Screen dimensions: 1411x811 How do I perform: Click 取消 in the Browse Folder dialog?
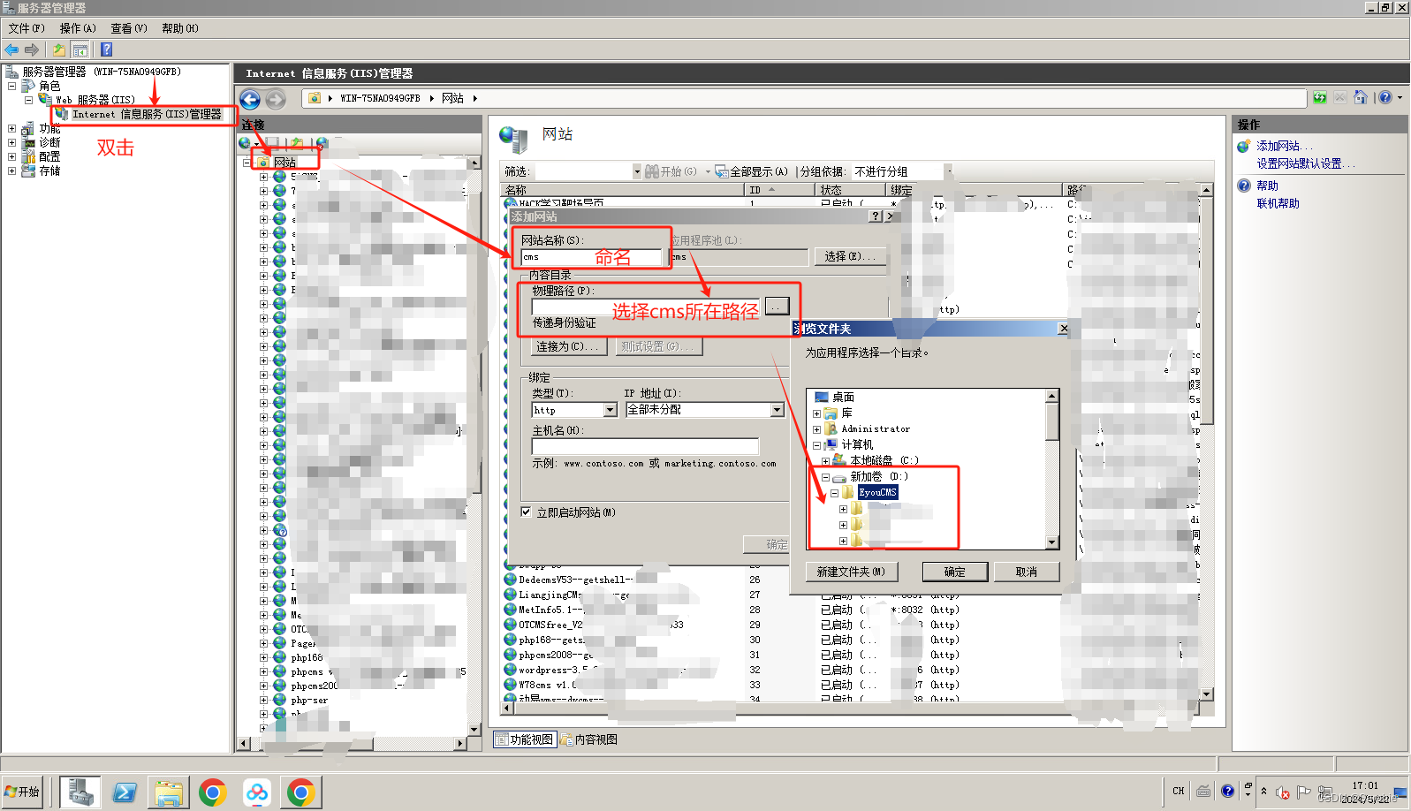1026,572
